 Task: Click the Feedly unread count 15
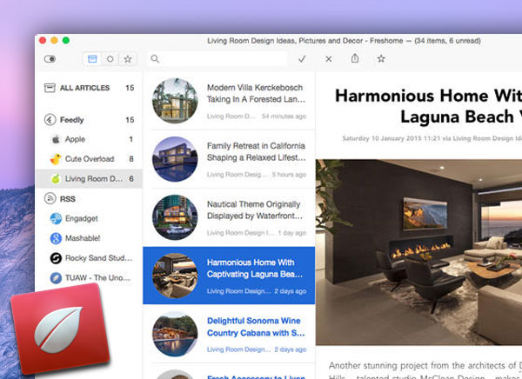[130, 120]
